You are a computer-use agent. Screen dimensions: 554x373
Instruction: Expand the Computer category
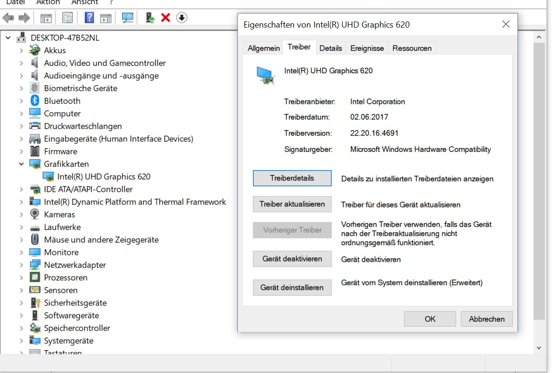(21, 113)
